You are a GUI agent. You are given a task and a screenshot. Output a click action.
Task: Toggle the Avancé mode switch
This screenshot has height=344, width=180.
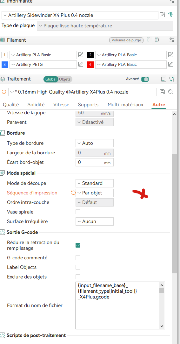click(x=145, y=79)
